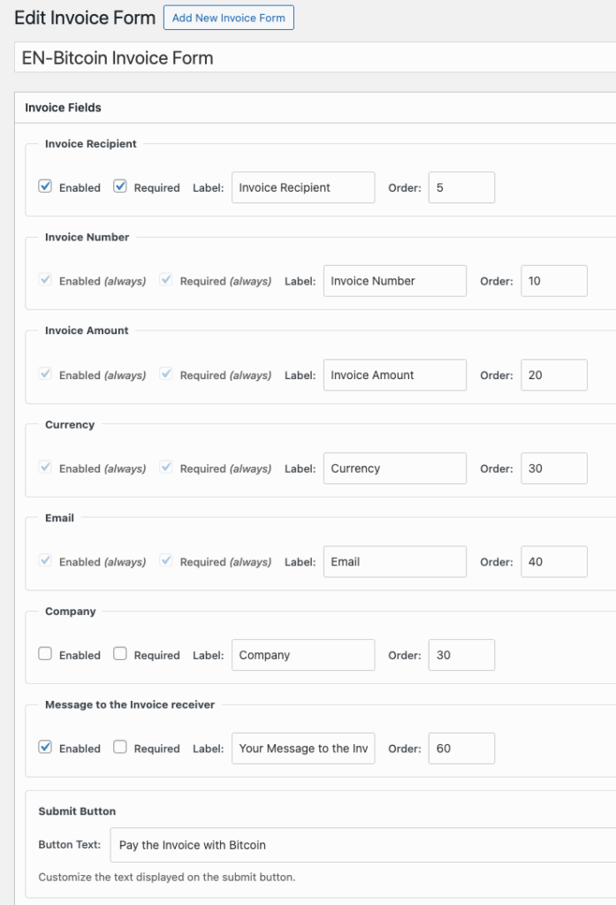The image size is (616, 905).
Task: Focus the Invoice Number order field
Action: point(554,281)
